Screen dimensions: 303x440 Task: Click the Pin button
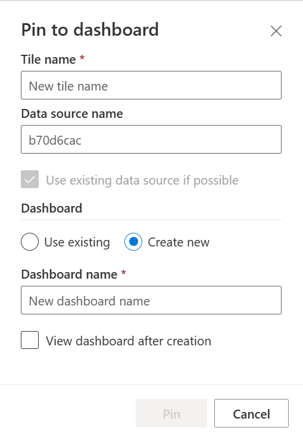point(171,413)
